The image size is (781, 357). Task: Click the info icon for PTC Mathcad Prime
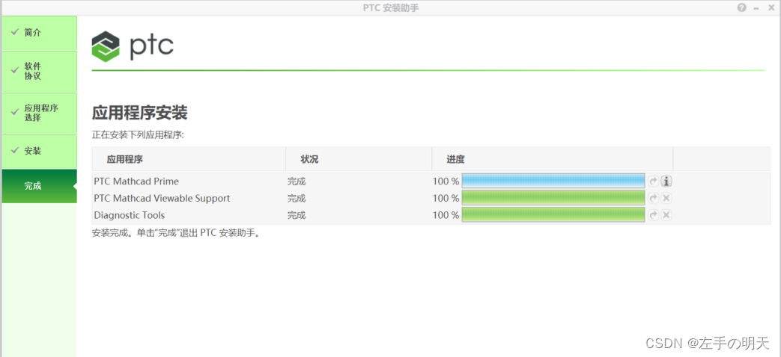[x=666, y=181]
